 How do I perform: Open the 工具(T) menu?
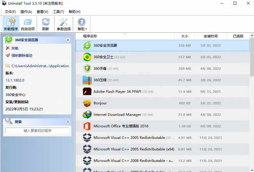(x=59, y=12)
